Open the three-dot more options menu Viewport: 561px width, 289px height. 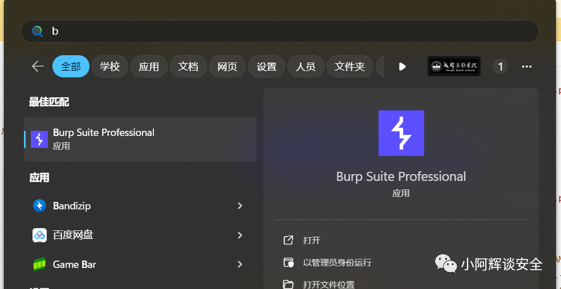click(x=527, y=67)
